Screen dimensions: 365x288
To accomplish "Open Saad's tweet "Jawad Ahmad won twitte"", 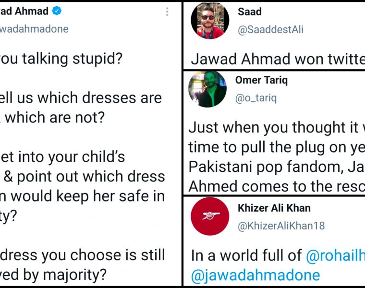I will (278, 59).
